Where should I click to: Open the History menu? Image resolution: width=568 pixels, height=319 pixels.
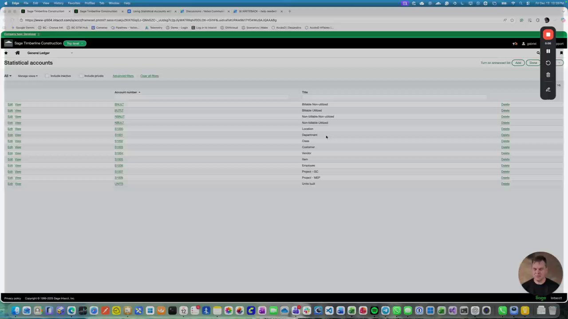pos(59,3)
